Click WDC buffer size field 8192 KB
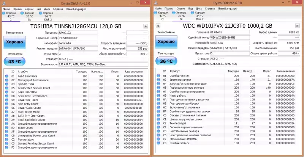The height and width of the screenshot is (157, 304). (289, 32)
